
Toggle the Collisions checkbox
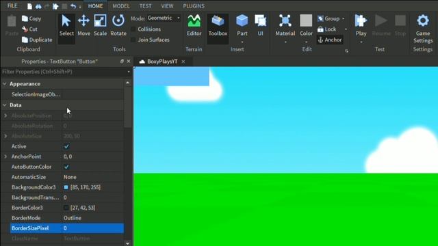click(x=133, y=29)
